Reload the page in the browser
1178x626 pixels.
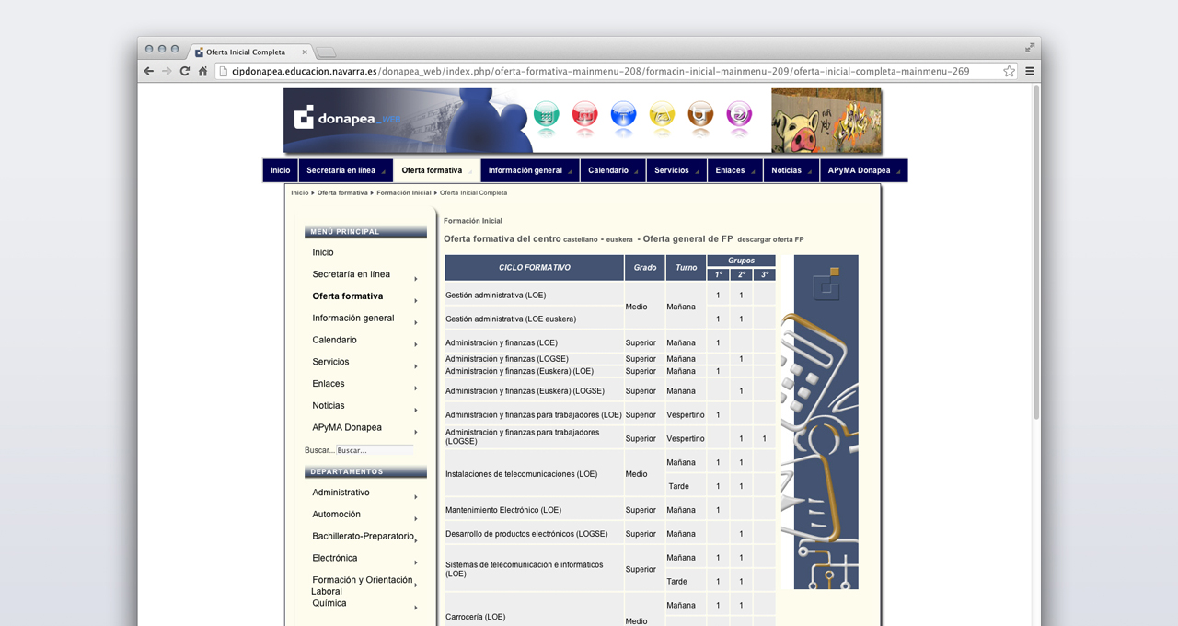(185, 71)
